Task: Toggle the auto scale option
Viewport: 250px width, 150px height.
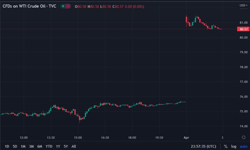Action: [243, 146]
